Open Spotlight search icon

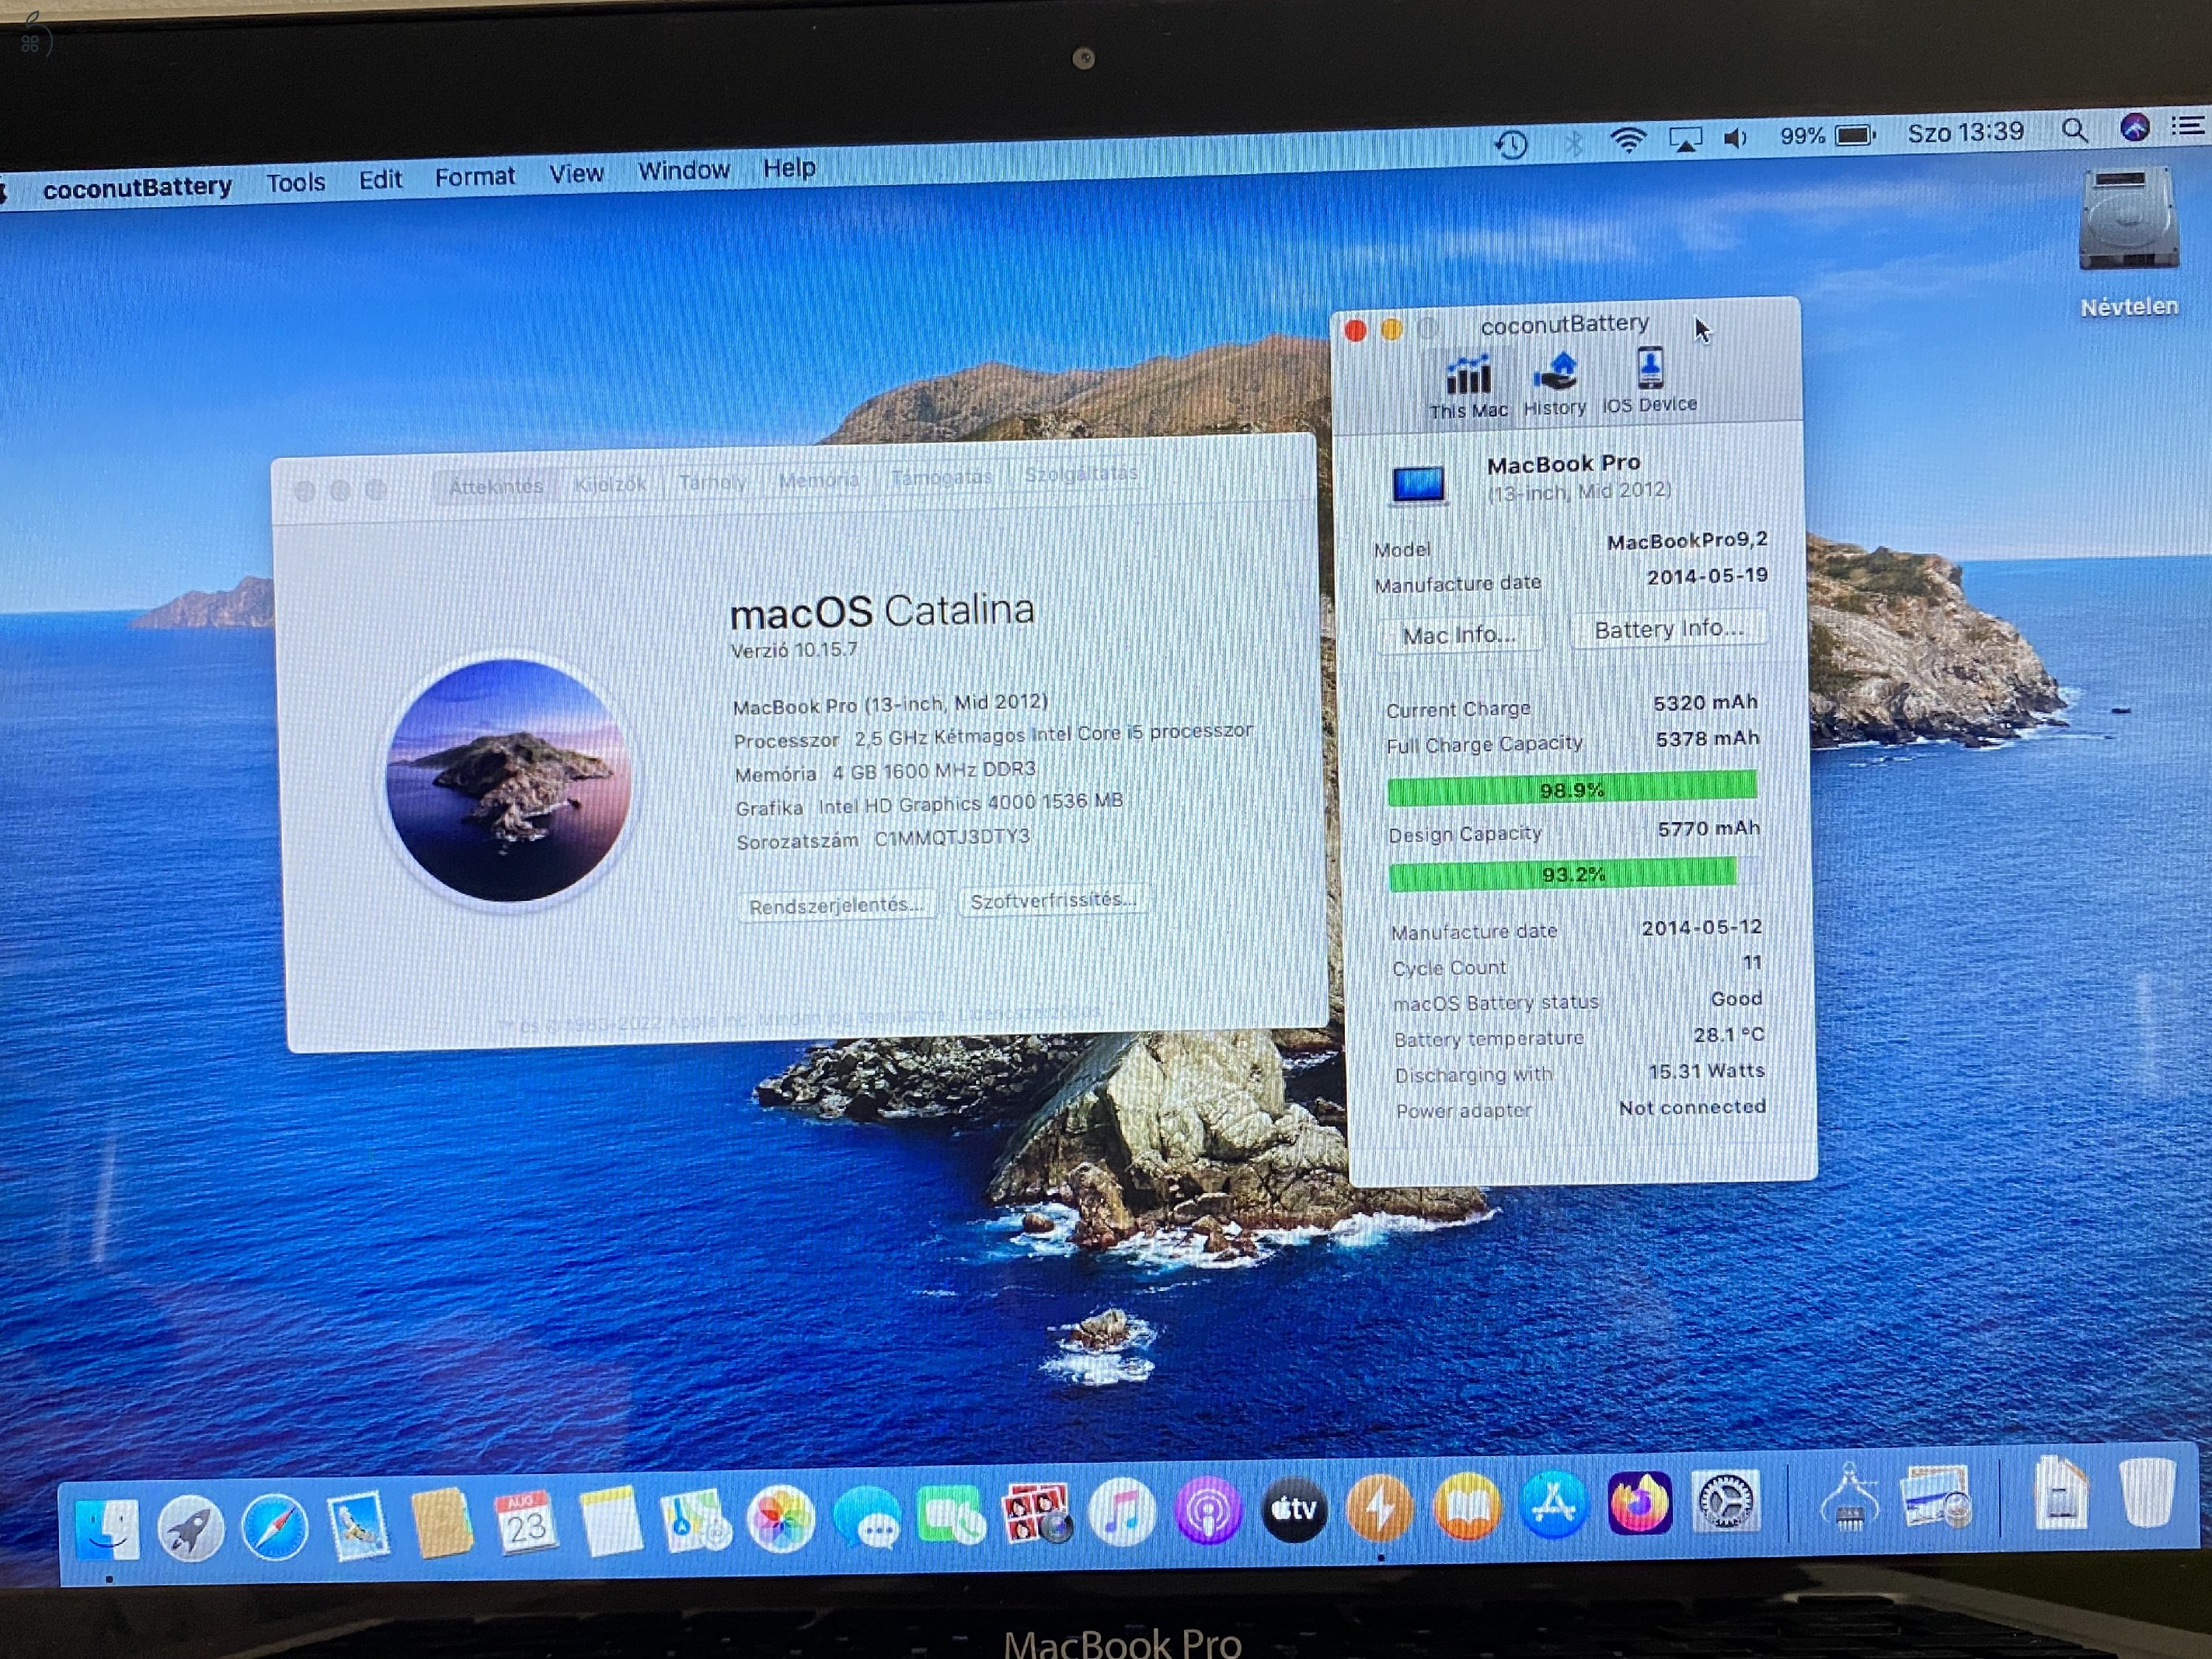tap(2075, 130)
